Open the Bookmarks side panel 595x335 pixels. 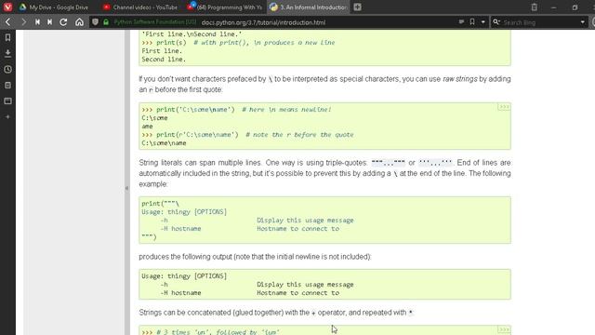(x=7, y=37)
